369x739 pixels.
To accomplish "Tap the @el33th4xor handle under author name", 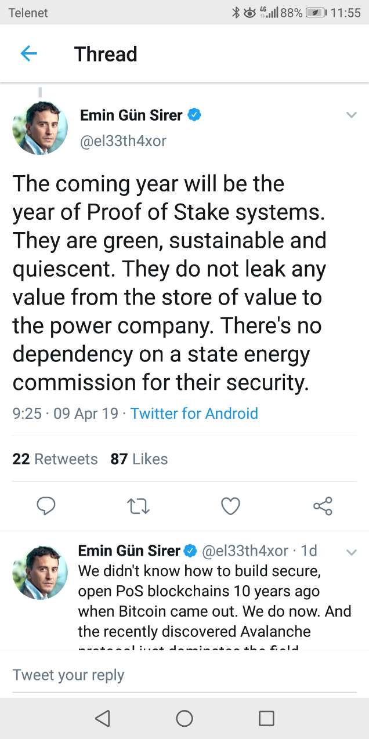I will [123, 141].
